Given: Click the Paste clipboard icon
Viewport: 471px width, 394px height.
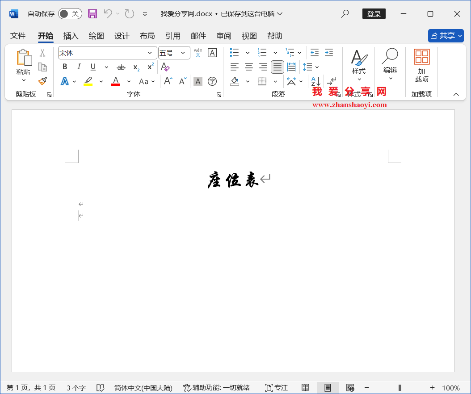Looking at the screenshot, I should [24, 58].
